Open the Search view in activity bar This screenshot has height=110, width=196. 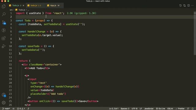[x=4, y=14]
